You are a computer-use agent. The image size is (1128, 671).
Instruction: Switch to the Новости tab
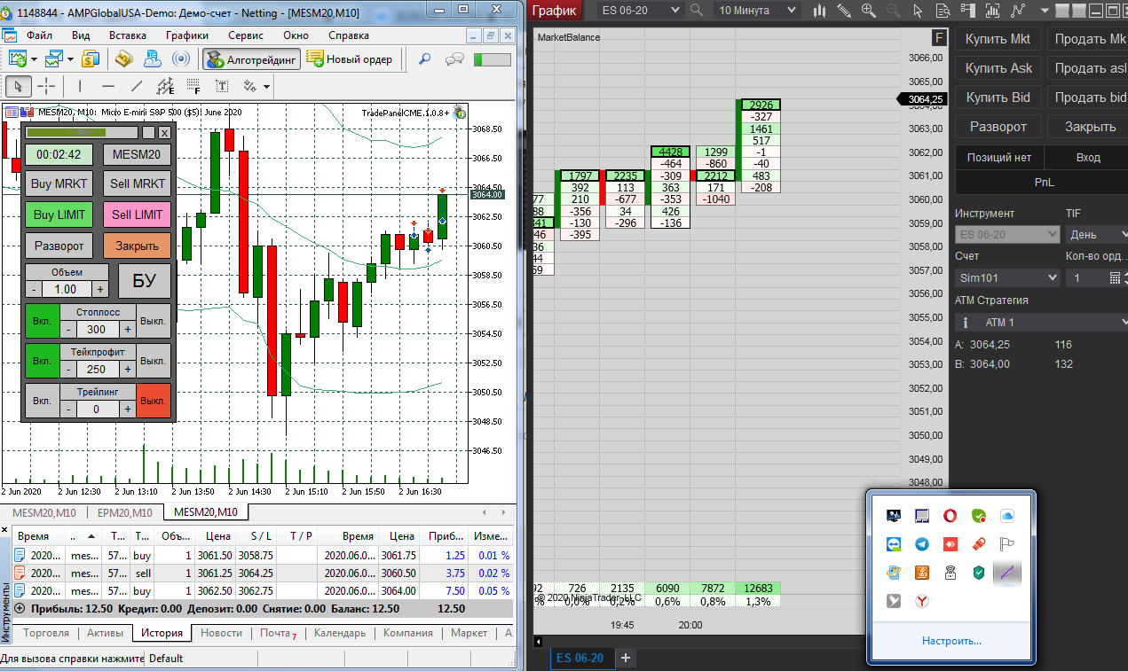point(221,633)
